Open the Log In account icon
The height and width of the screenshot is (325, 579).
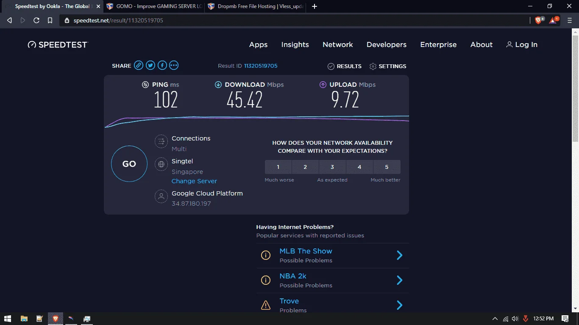pos(509,44)
